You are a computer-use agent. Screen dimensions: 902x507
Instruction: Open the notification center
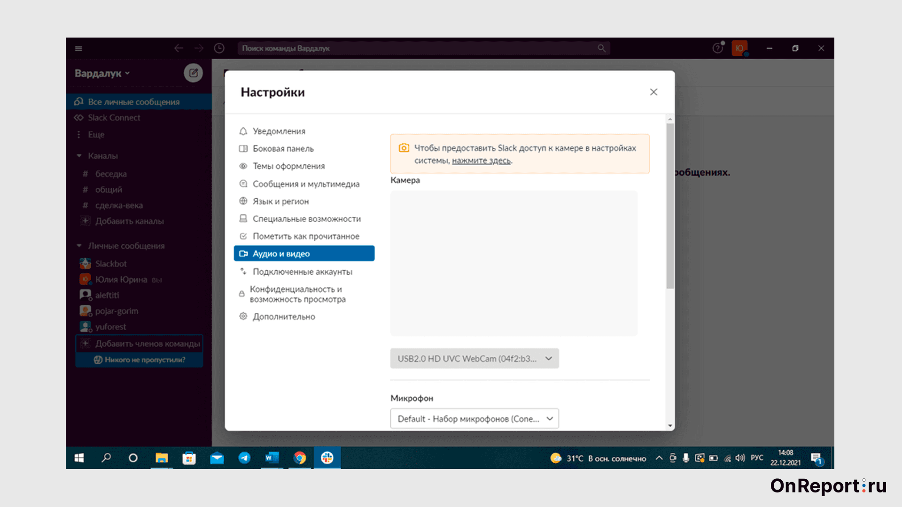[816, 458]
